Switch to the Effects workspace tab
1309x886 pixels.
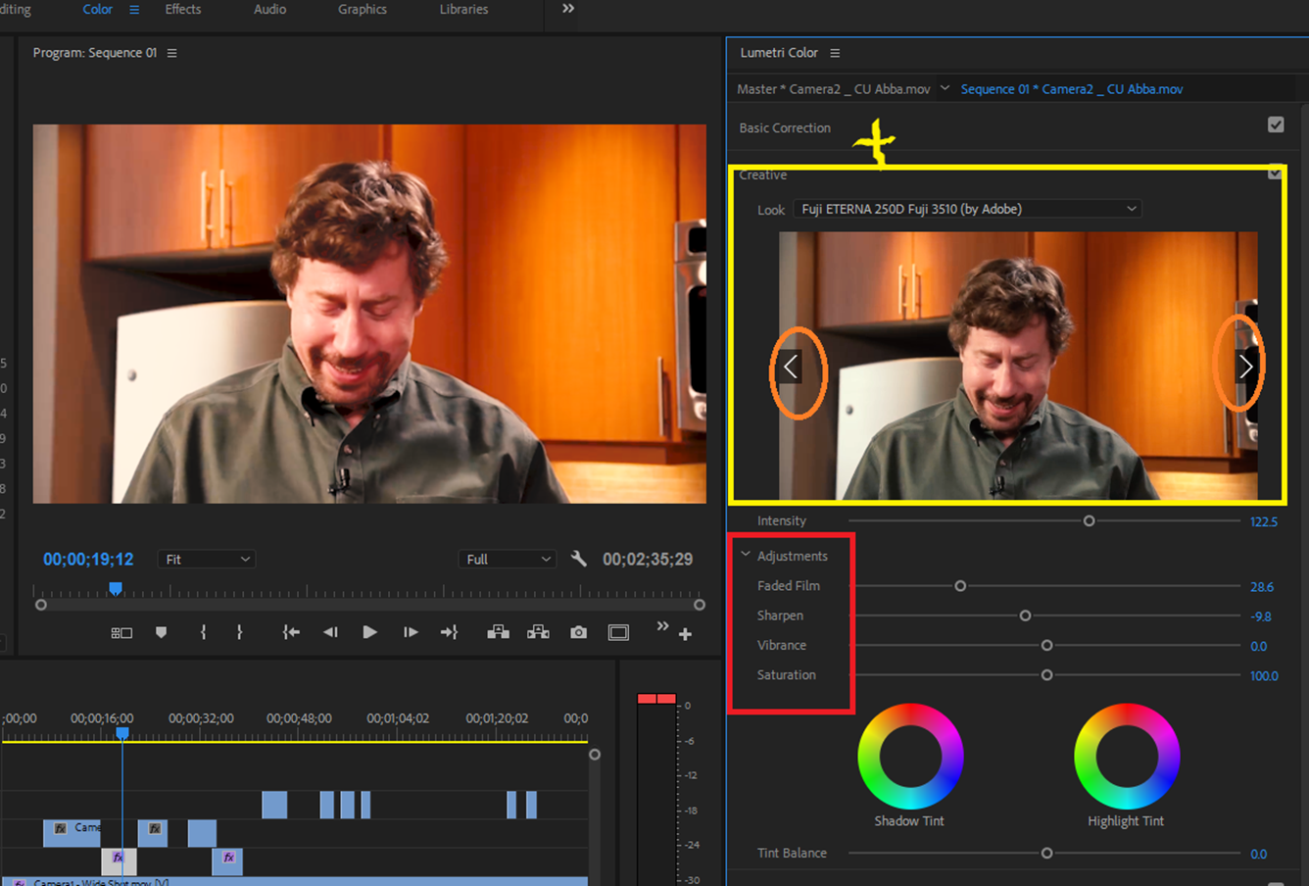(183, 10)
